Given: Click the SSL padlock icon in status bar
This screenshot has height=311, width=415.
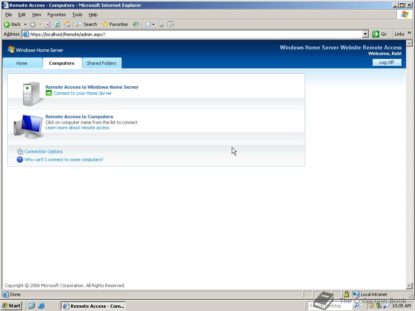Looking at the screenshot, I should [346, 294].
